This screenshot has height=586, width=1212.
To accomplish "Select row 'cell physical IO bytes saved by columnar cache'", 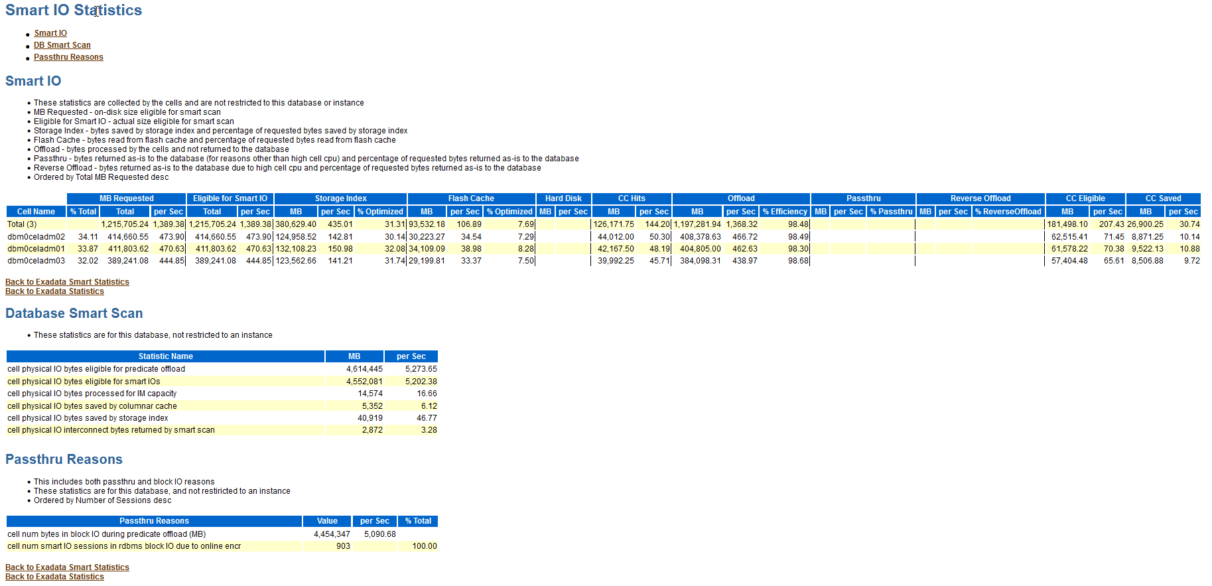I will [222, 406].
